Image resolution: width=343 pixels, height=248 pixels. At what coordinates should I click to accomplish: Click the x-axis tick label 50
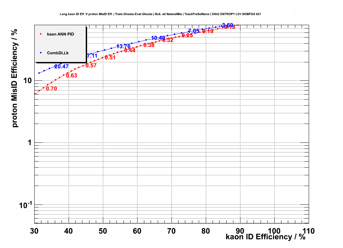(x=103, y=231)
